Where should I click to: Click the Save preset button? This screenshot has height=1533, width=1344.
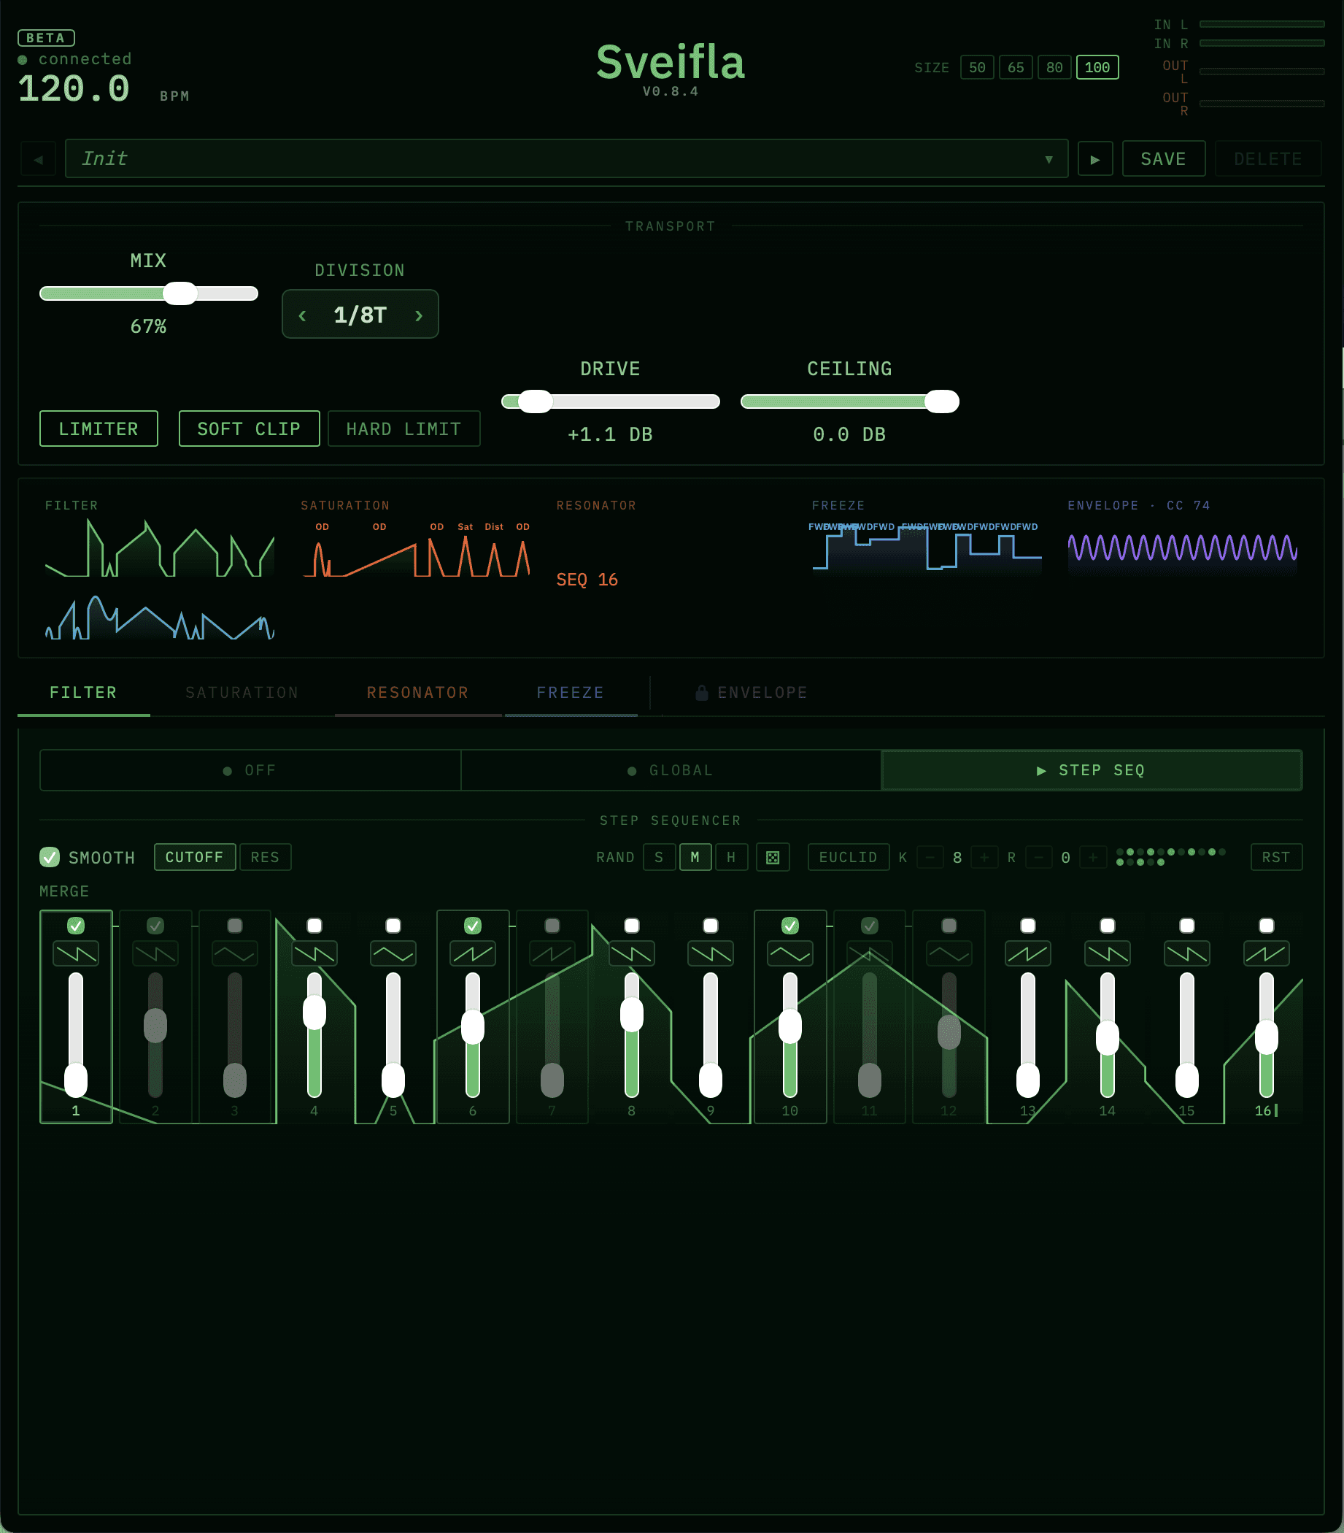pyautogui.click(x=1163, y=159)
